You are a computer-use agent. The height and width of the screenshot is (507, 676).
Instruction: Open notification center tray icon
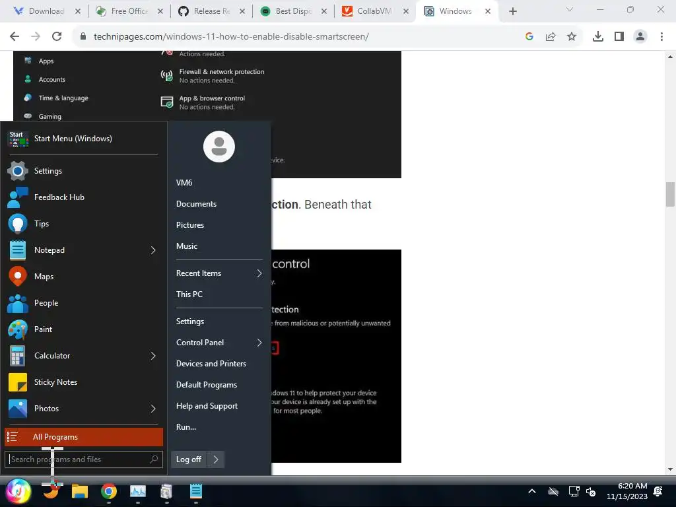pos(658,491)
